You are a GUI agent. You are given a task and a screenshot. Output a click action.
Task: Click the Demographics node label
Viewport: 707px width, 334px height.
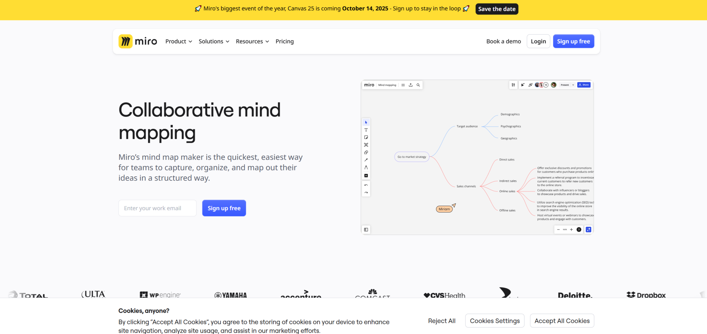(510, 115)
